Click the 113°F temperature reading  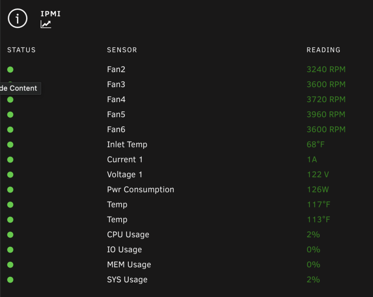pos(318,219)
